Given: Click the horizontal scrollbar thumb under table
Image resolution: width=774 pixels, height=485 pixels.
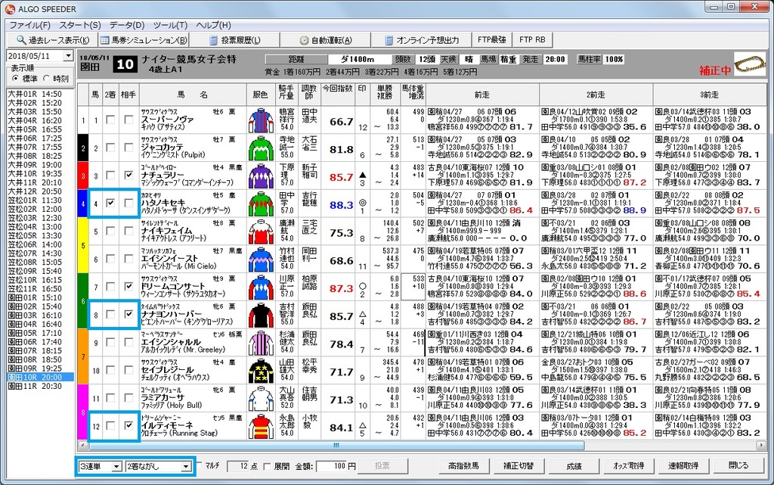Looking at the screenshot, I should [336, 446].
